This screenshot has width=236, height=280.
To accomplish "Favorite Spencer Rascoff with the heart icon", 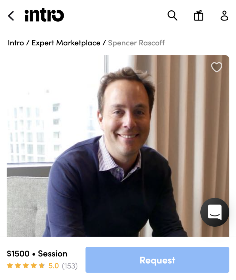I will [217, 67].
